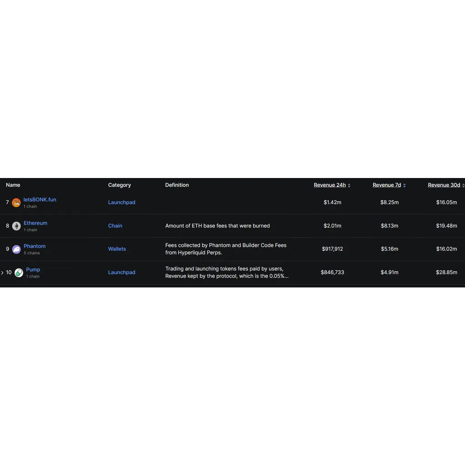Open the Wallets category link
This screenshot has height=465, width=465.
[117, 249]
